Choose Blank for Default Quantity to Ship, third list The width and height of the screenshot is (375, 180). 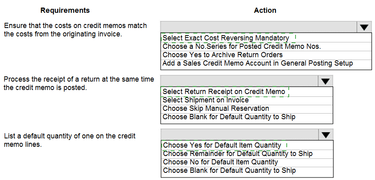(x=229, y=170)
